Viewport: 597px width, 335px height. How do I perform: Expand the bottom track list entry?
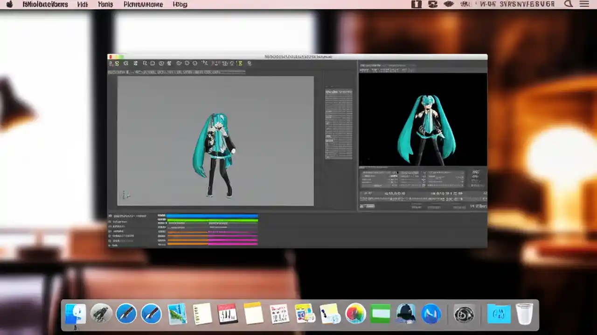111,245
